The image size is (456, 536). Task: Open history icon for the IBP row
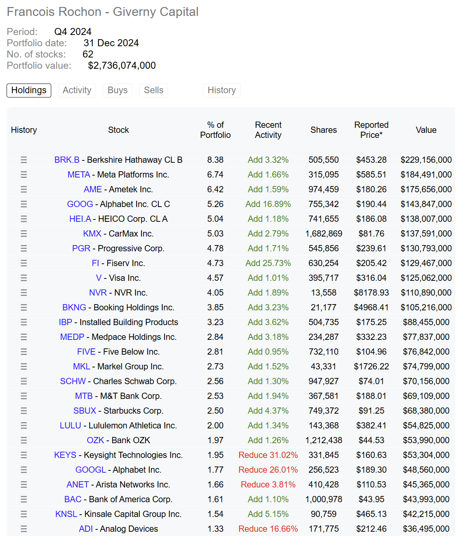(24, 322)
